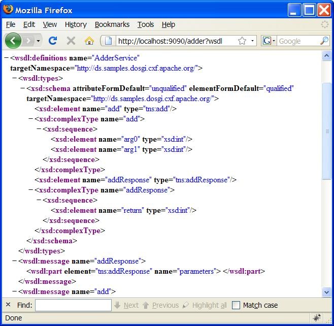Image resolution: width=334 pixels, height=326 pixels.
Task: Click the Next find button
Action: point(126,305)
